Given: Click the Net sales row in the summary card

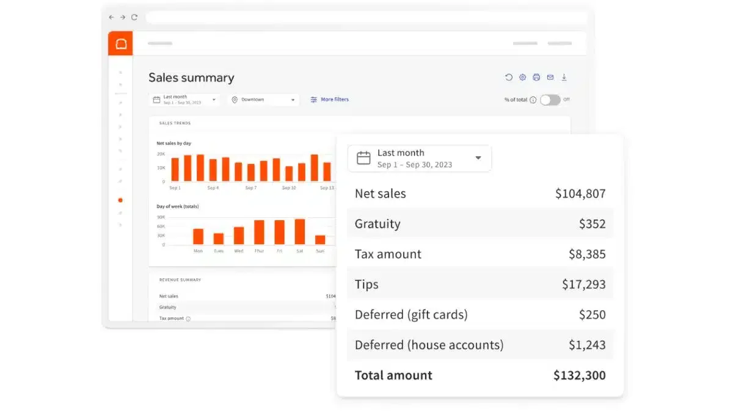Looking at the screenshot, I should 480,193.
